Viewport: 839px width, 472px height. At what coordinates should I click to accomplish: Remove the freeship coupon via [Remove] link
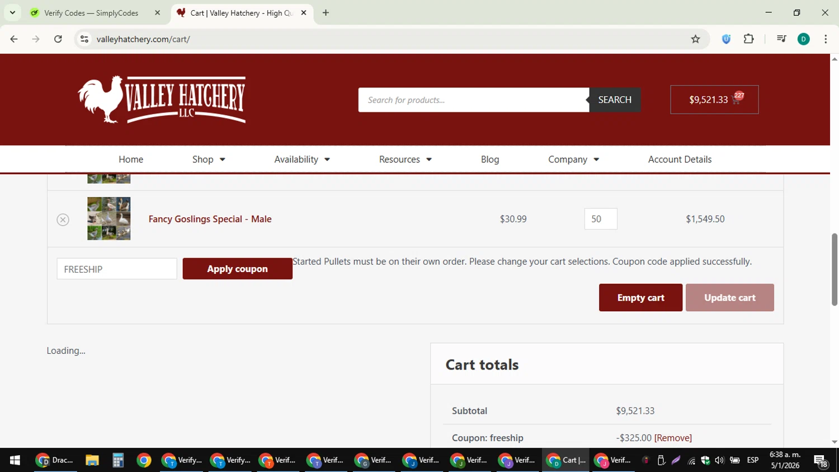[x=673, y=438]
